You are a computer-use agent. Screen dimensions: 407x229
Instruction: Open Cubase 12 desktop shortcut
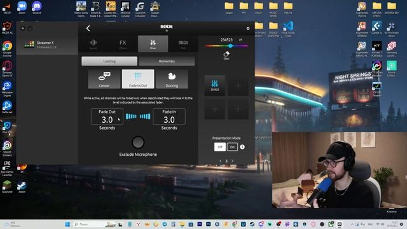376,28
